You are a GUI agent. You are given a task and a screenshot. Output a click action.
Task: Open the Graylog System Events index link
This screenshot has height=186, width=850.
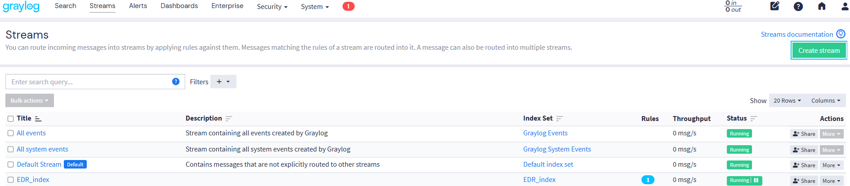tap(557, 149)
